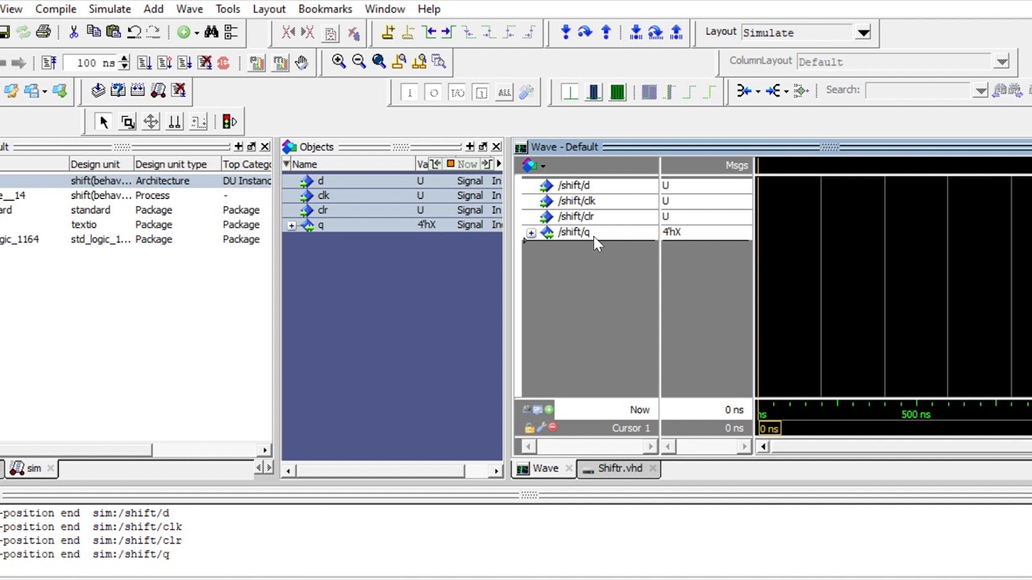Click the Save disk icon
Screen dimensions: 1032x580
pyautogui.click(x=5, y=32)
